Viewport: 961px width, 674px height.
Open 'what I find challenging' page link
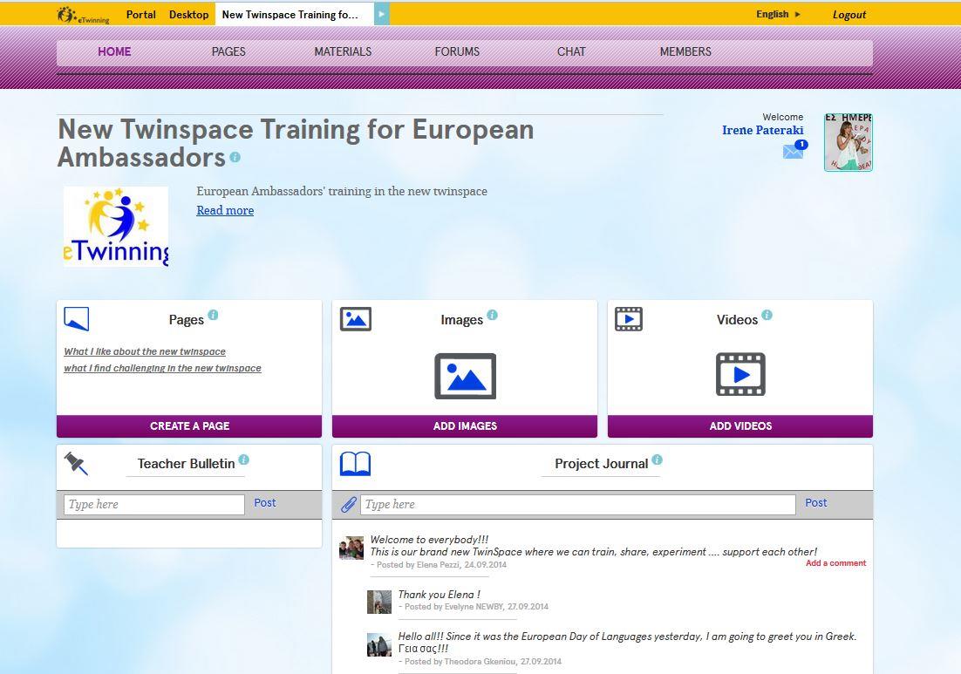click(162, 368)
